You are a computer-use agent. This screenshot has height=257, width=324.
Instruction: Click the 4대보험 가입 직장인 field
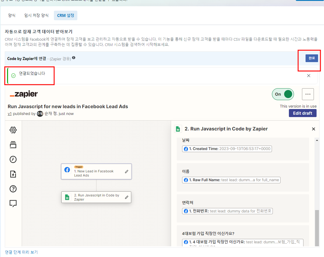coord(242,242)
